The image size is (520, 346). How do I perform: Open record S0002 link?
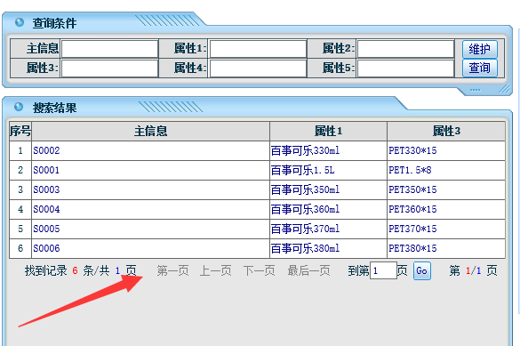[x=46, y=150]
